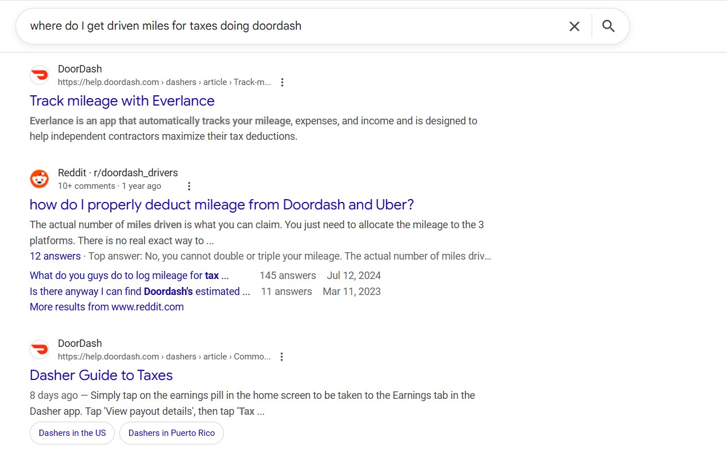This screenshot has width=727, height=469.
Task: Click the Reddit favicon icon
Action: [x=39, y=179]
